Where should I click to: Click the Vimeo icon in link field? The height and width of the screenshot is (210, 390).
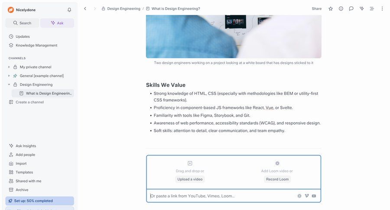point(307,196)
